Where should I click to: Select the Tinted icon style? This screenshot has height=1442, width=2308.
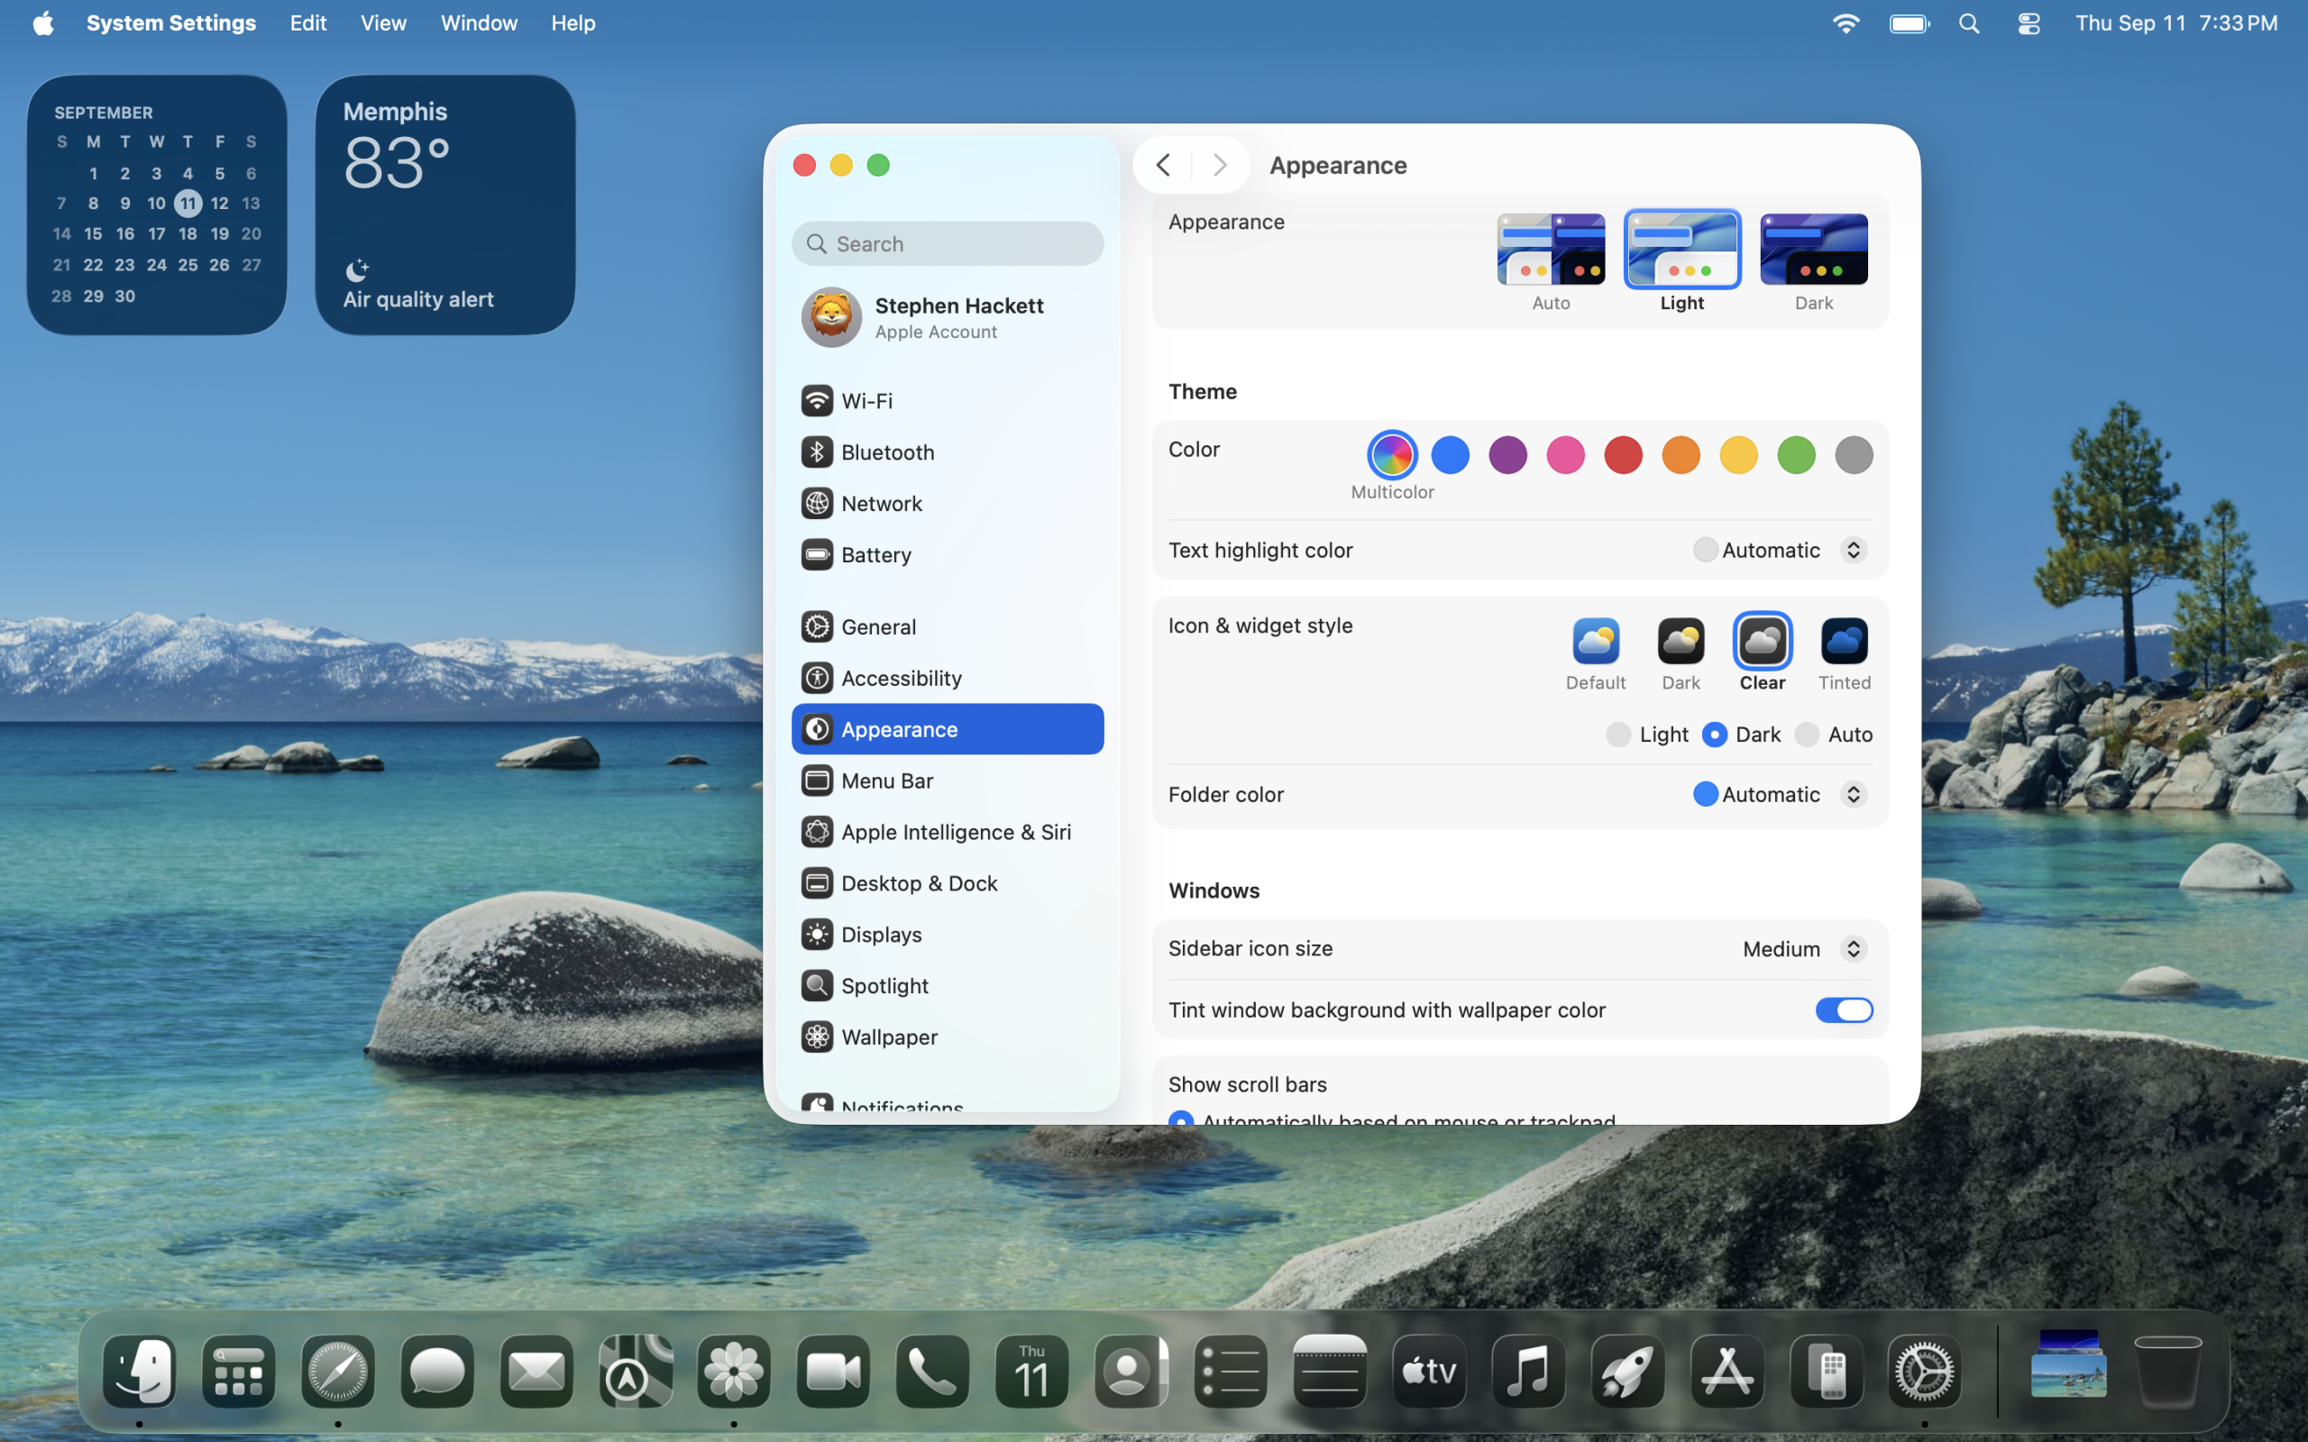point(1843,642)
